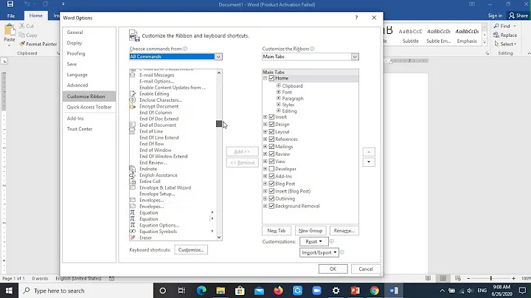Click Cancel in Word Options
The image size is (531, 298).
click(366, 269)
